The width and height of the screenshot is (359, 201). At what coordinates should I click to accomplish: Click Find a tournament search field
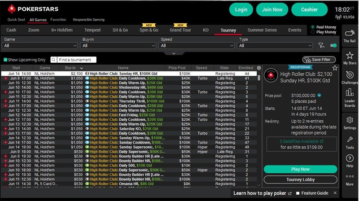pos(76,60)
